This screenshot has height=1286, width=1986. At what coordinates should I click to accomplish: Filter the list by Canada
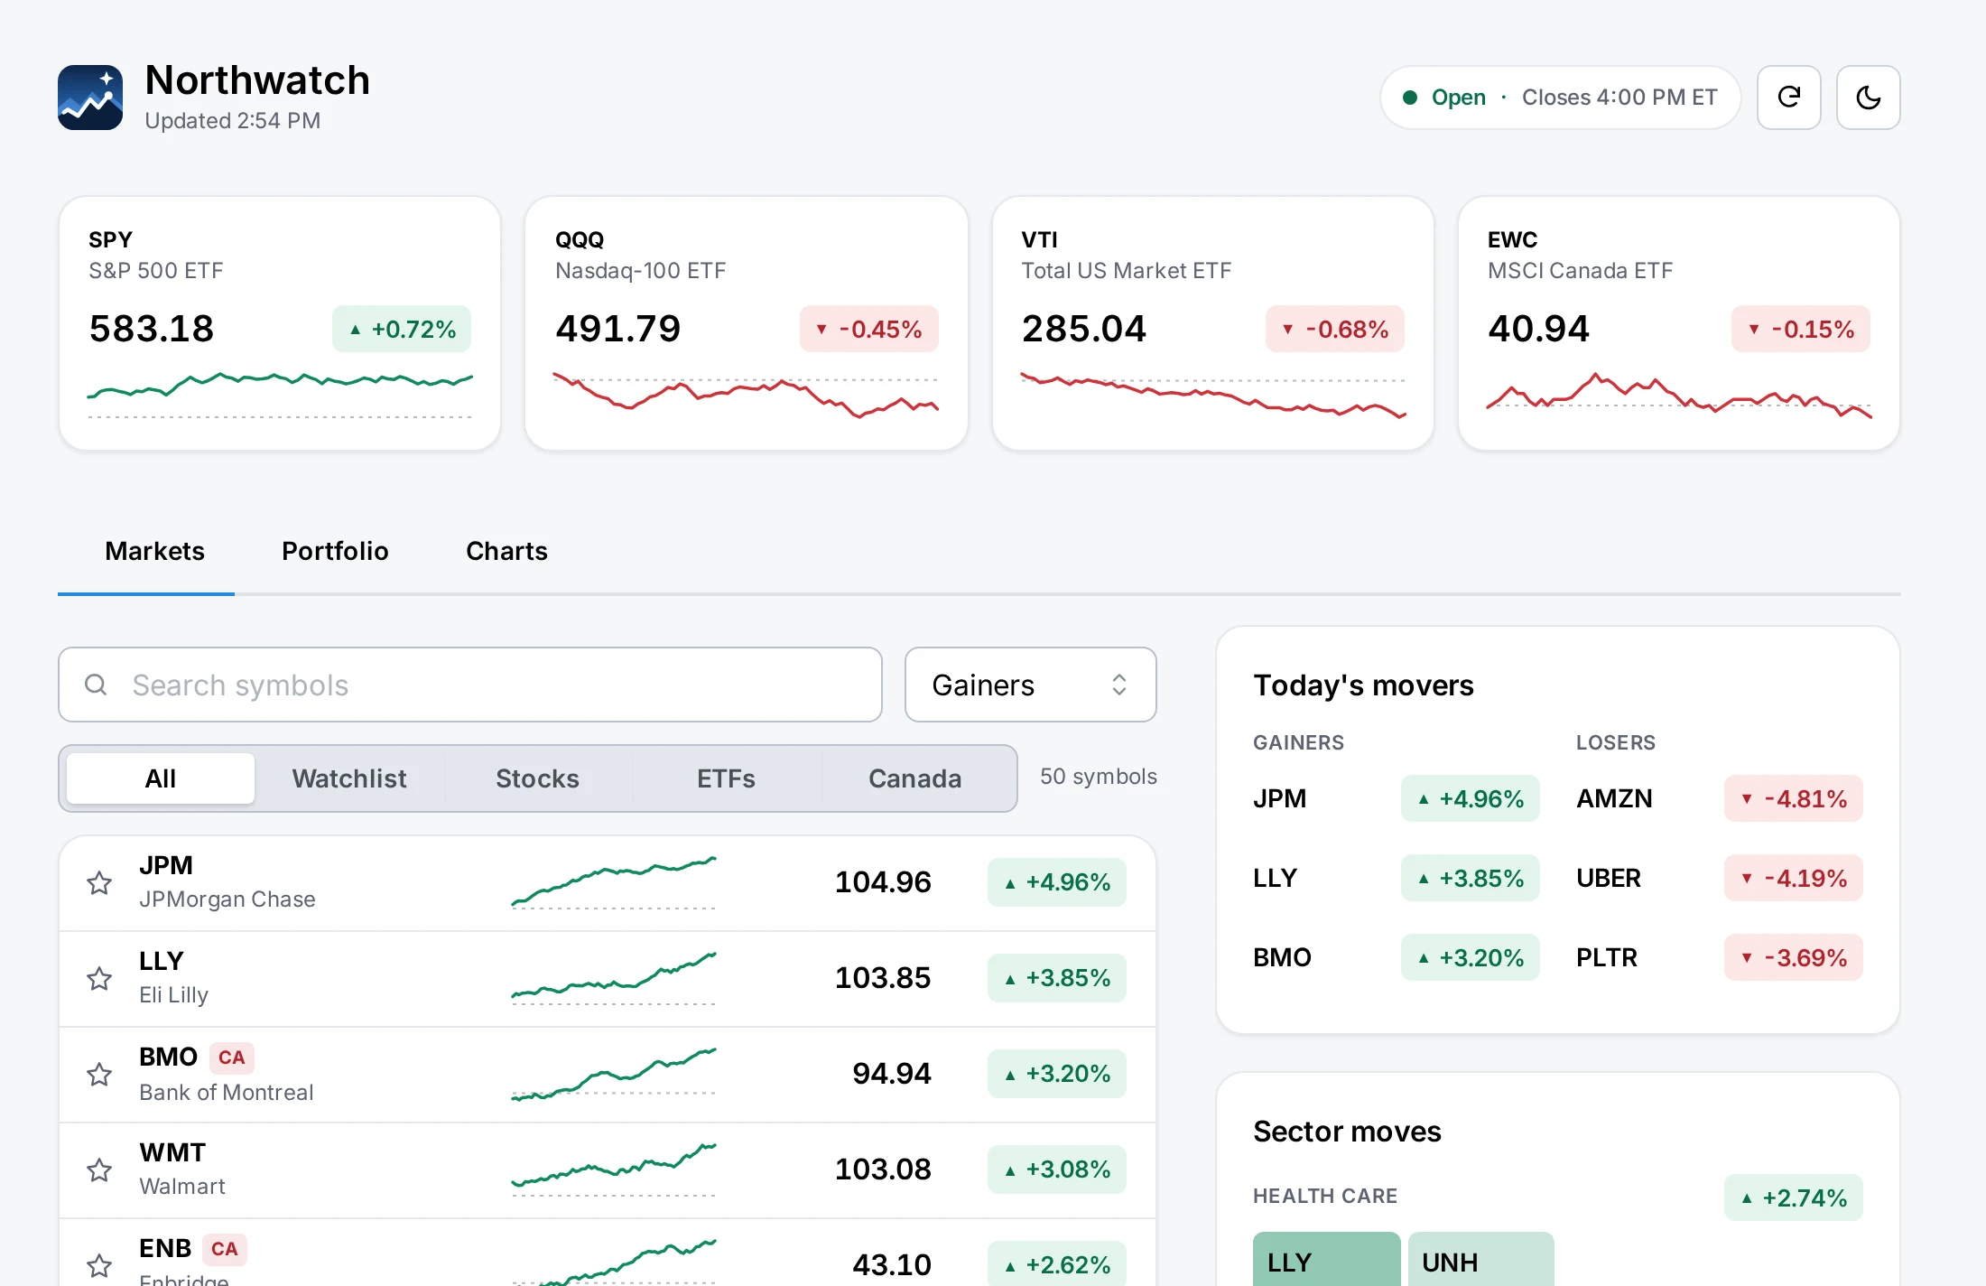[915, 778]
